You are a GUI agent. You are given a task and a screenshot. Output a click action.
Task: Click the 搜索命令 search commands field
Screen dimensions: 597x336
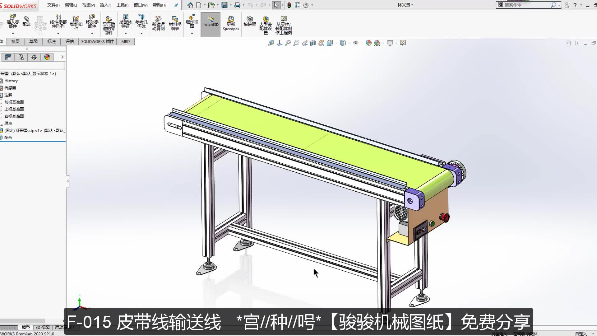coord(528,5)
